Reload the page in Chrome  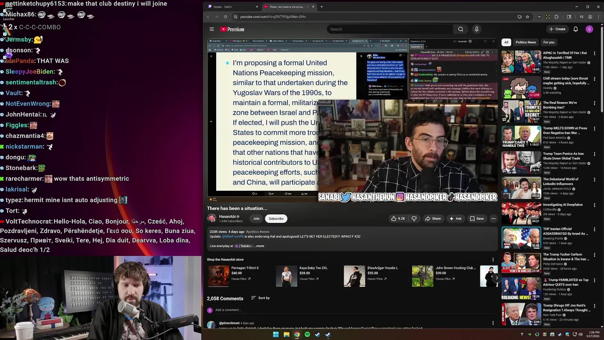point(225,17)
